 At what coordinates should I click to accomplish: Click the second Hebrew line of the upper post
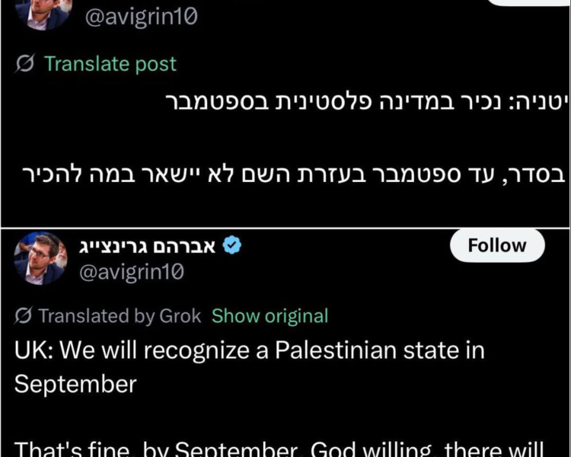pyautogui.click(x=293, y=175)
